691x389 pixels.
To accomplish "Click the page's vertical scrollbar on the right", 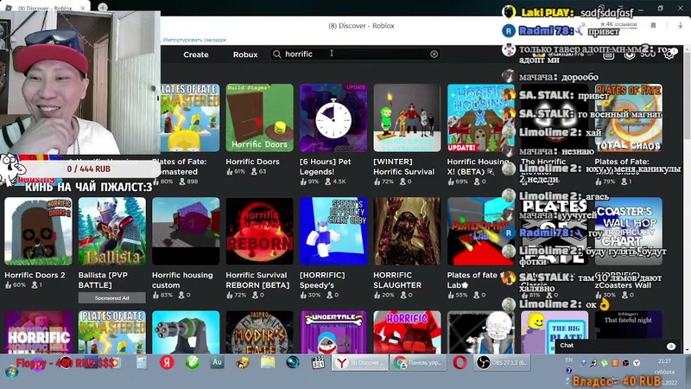I will [x=688, y=199].
